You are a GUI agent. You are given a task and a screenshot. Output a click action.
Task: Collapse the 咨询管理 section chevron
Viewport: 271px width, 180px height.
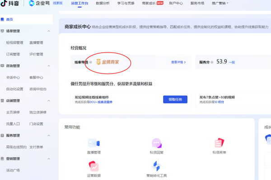tap(49, 66)
